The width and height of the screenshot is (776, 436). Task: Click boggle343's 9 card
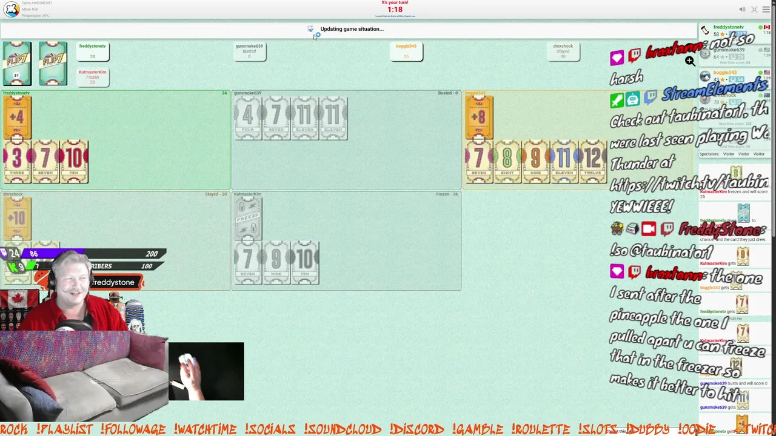click(x=536, y=162)
